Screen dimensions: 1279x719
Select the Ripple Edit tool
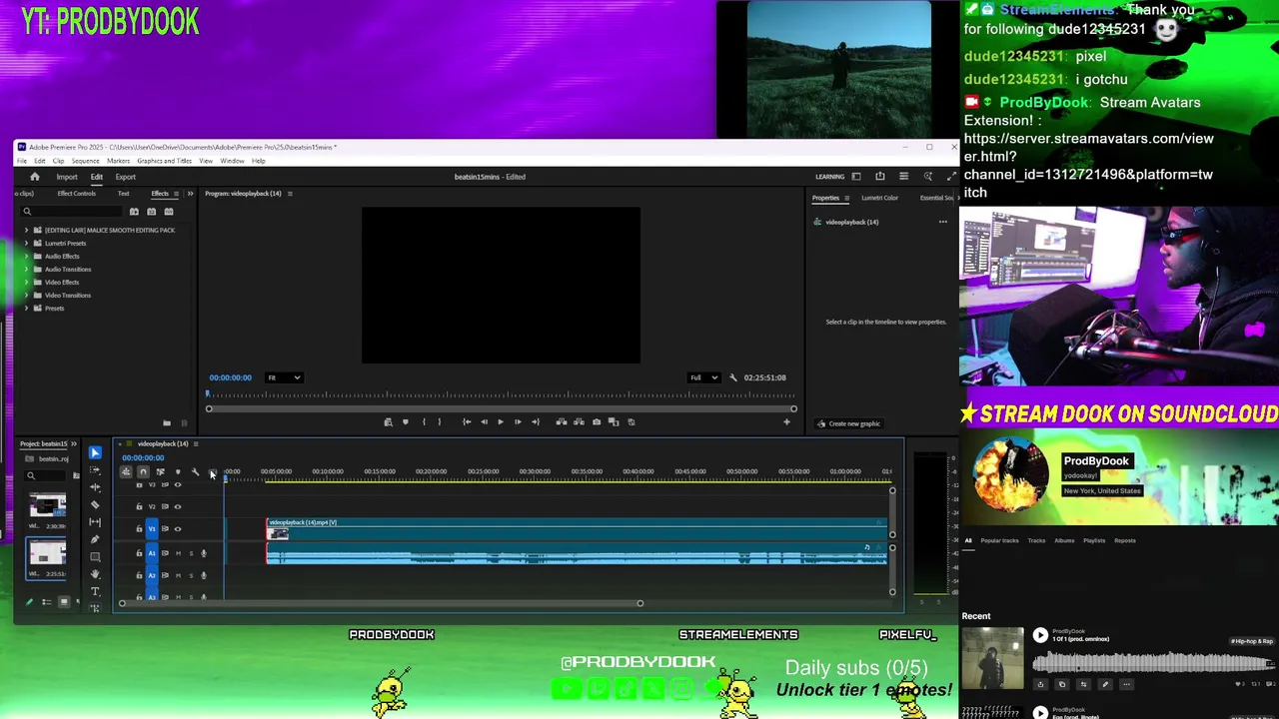click(95, 487)
